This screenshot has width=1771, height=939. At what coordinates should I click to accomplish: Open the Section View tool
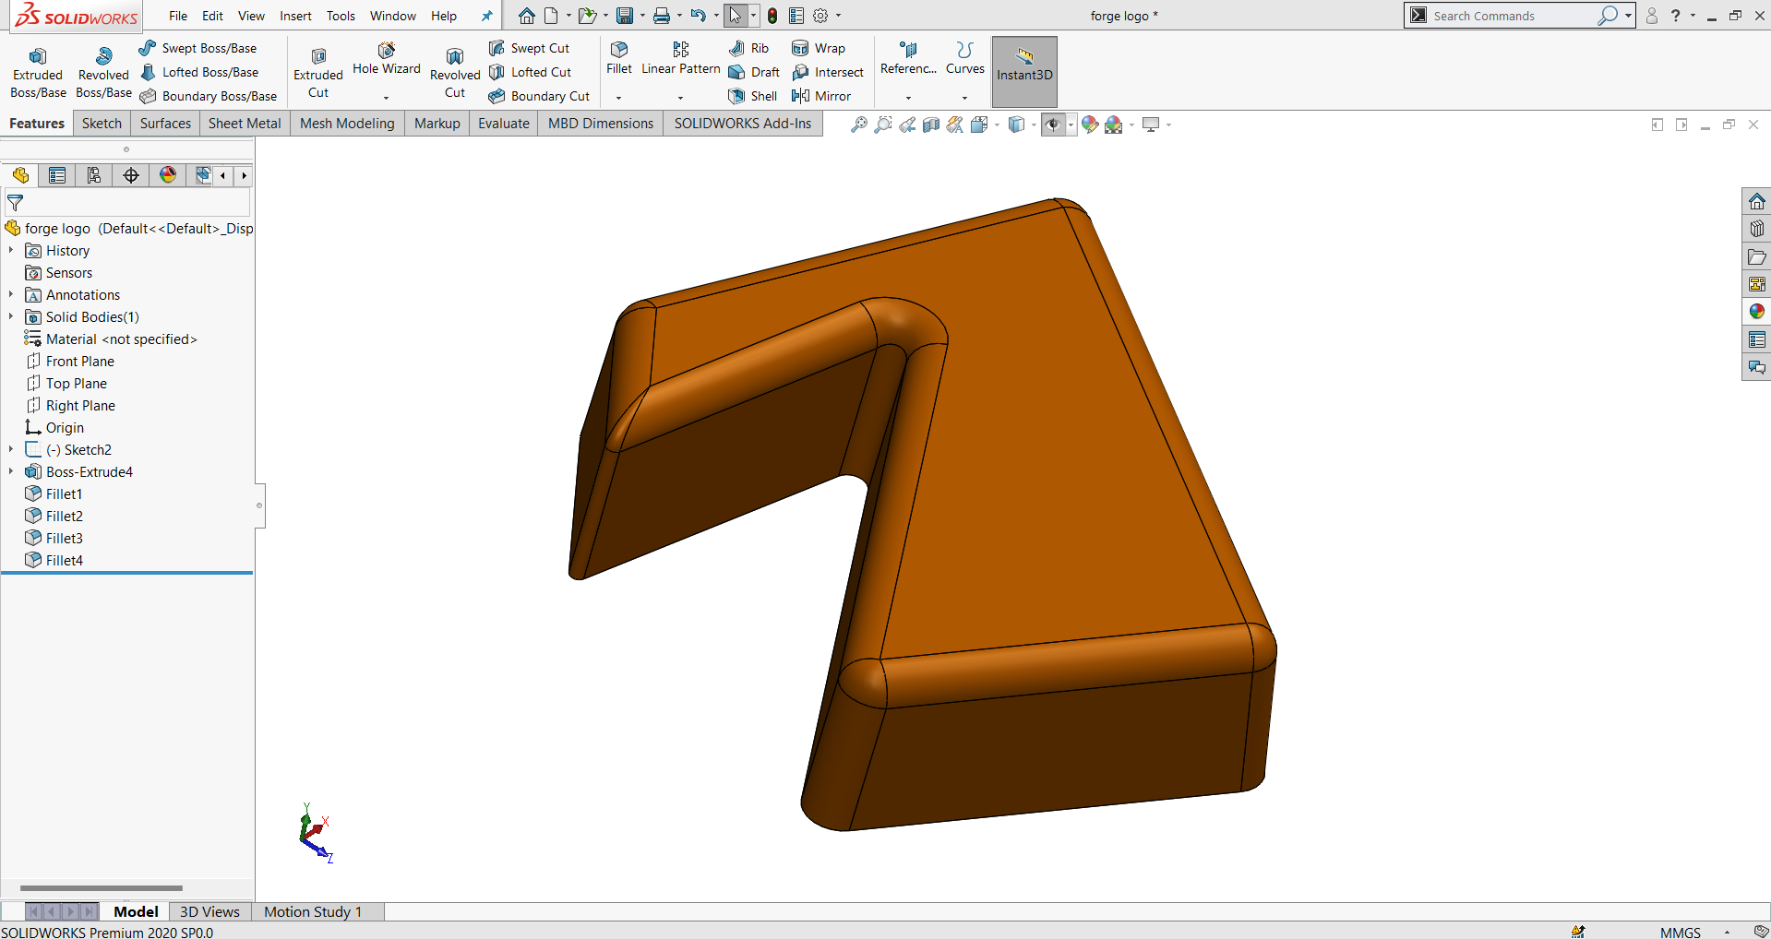(x=931, y=125)
